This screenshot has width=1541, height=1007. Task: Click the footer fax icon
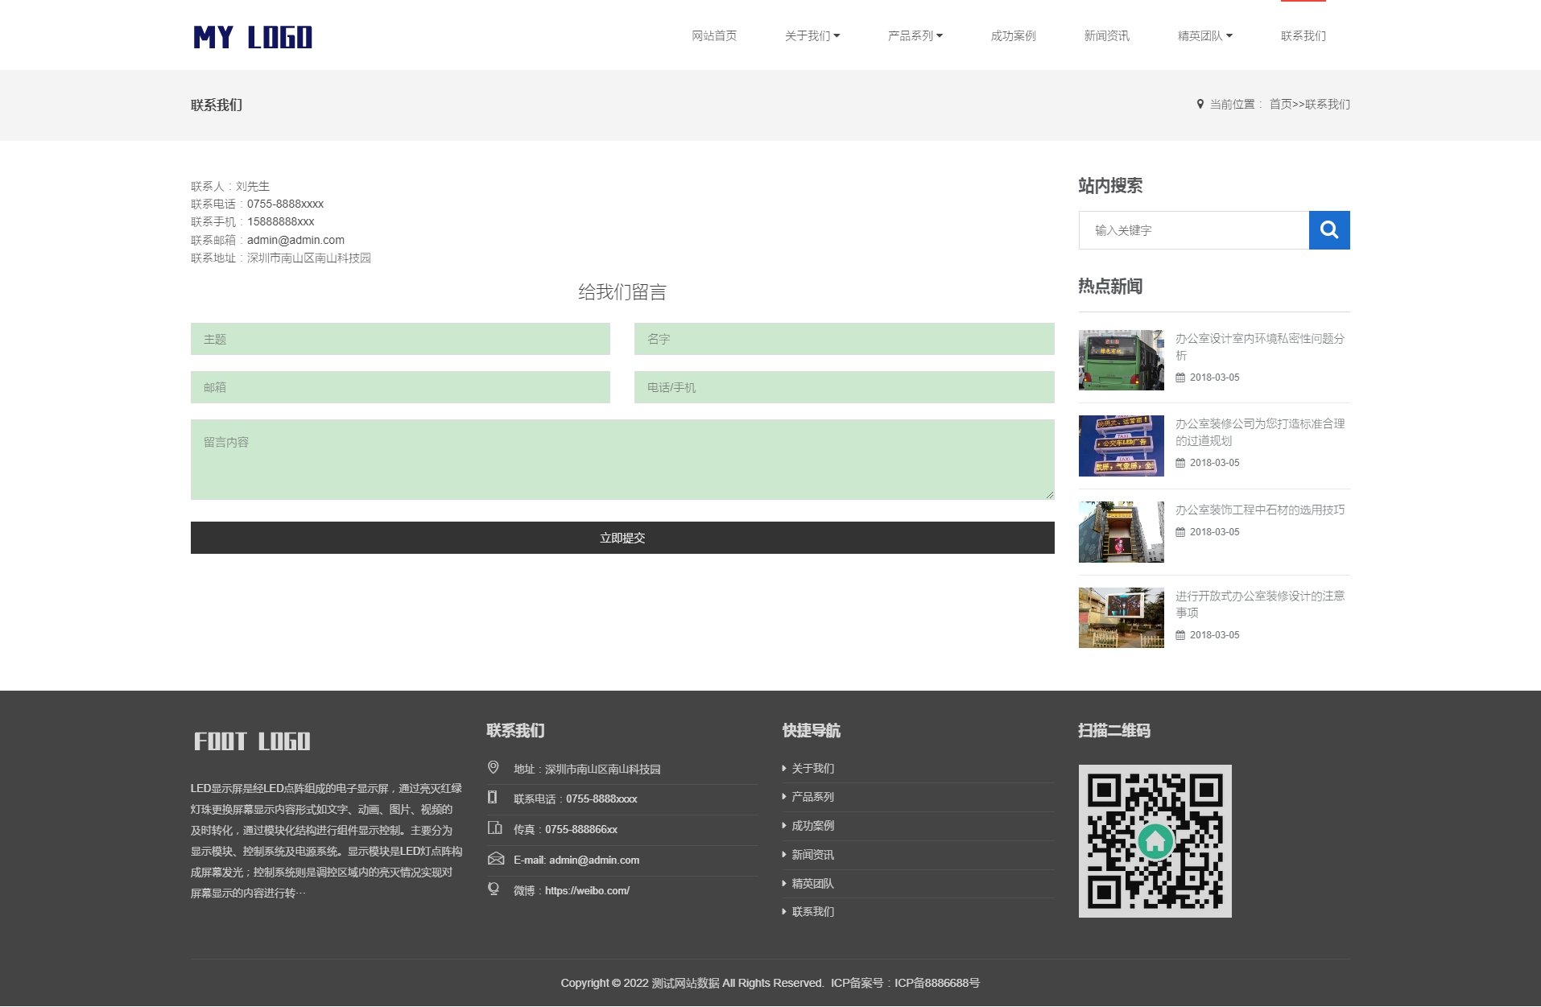[x=494, y=828]
